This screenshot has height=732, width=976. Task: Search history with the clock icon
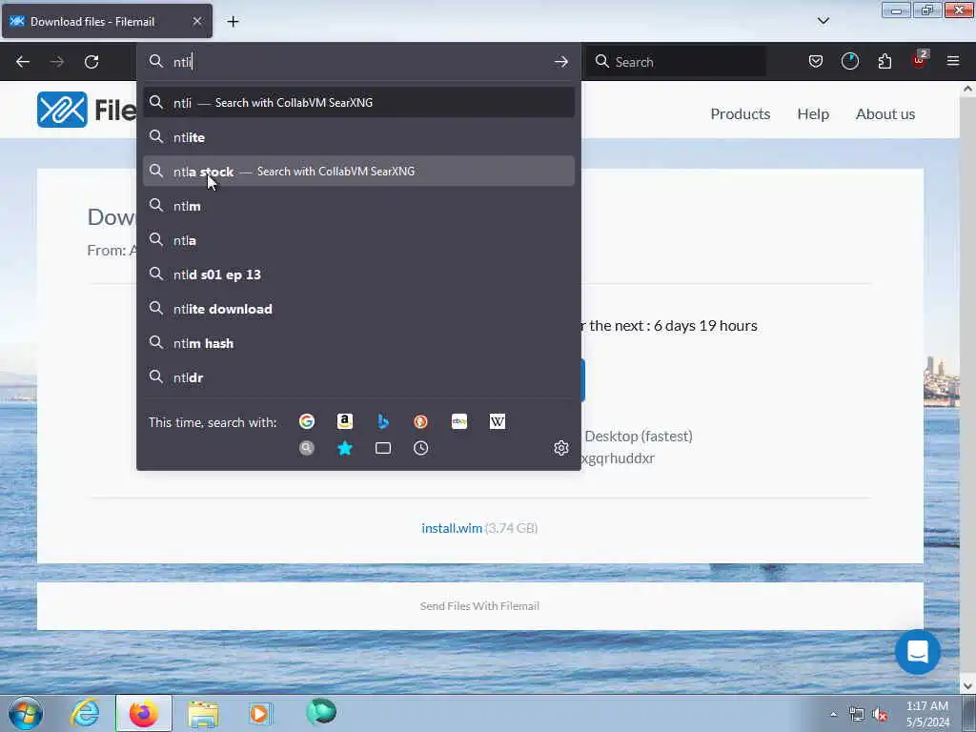pyautogui.click(x=420, y=448)
